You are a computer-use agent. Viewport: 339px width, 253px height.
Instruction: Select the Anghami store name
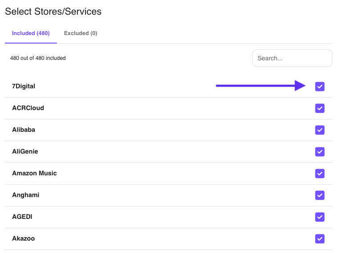[26, 195]
